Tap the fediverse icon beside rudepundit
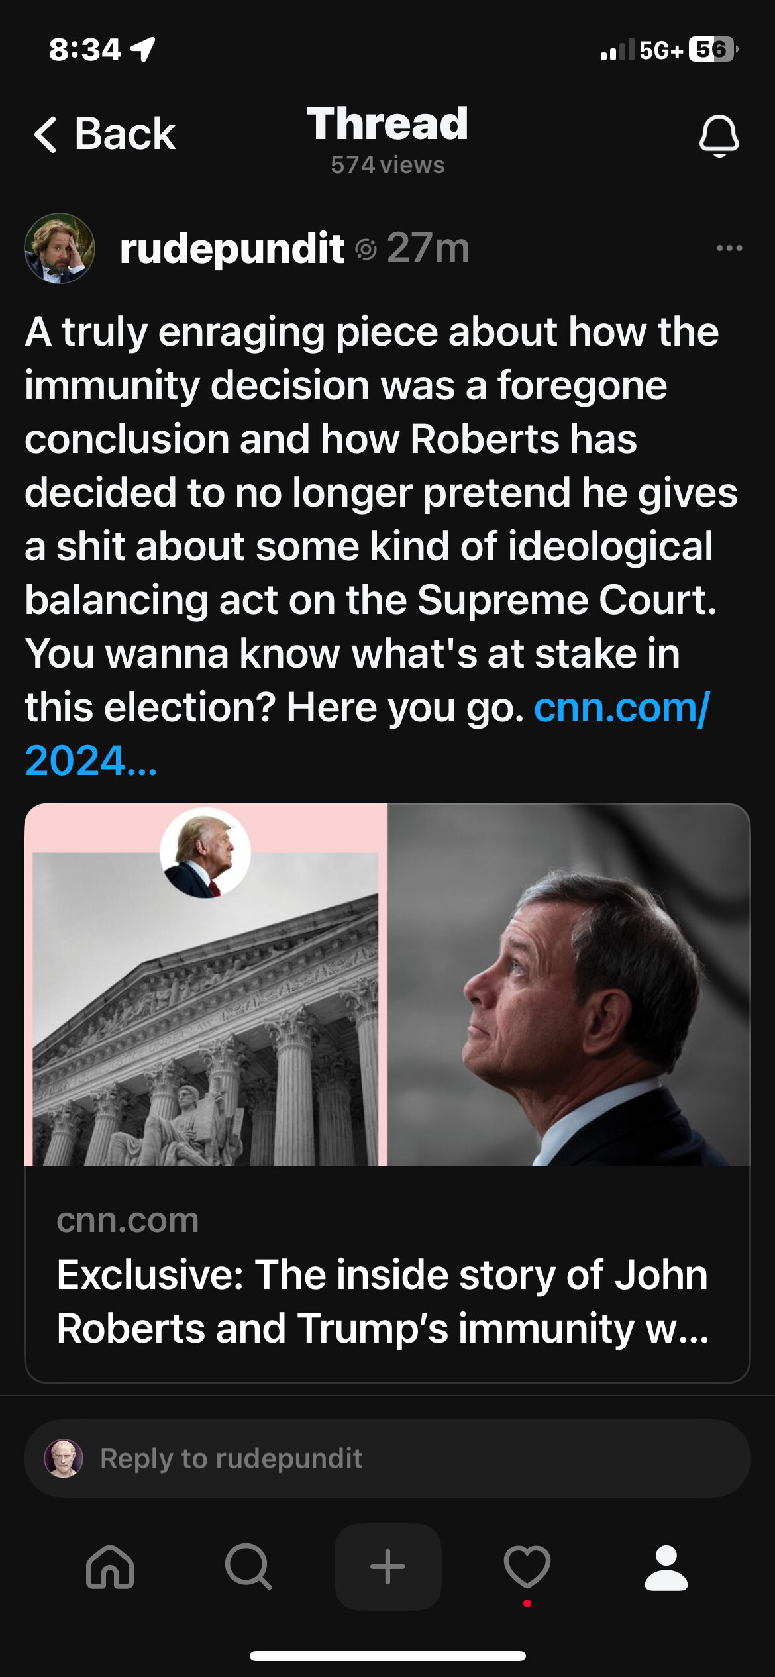Viewport: 775px width, 1677px height. [x=366, y=250]
